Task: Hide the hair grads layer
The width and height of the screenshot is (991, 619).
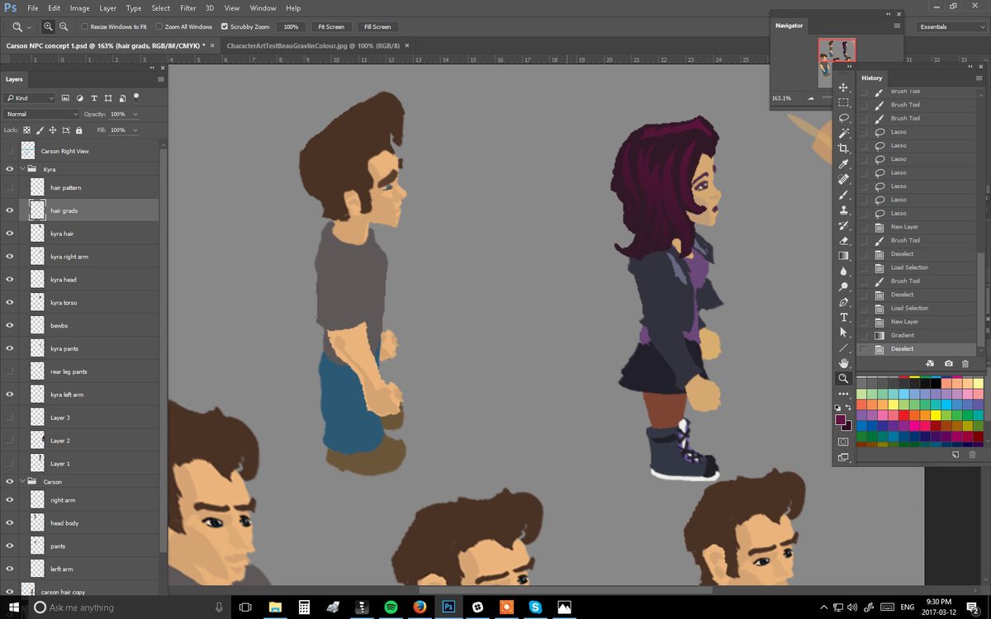Action: [x=10, y=210]
